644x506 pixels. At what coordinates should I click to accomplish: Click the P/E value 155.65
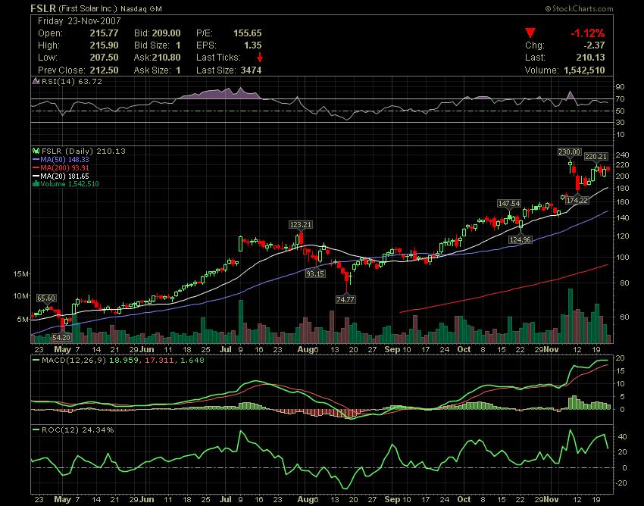[247, 33]
